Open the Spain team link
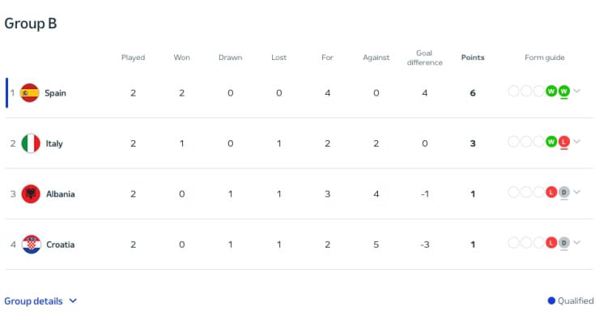Viewport: 599px width, 324px height. click(x=55, y=93)
